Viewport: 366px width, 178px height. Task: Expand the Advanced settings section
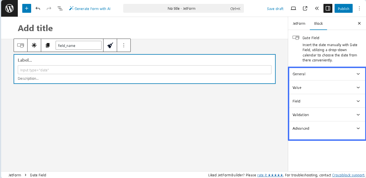tap(327, 128)
